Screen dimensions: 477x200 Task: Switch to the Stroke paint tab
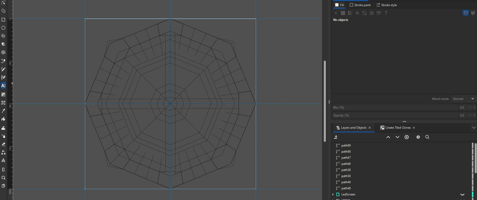pos(360,5)
